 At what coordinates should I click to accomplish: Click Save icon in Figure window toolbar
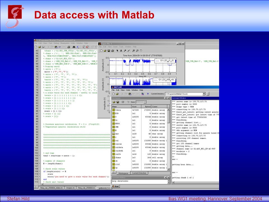[x=109, y=51]
